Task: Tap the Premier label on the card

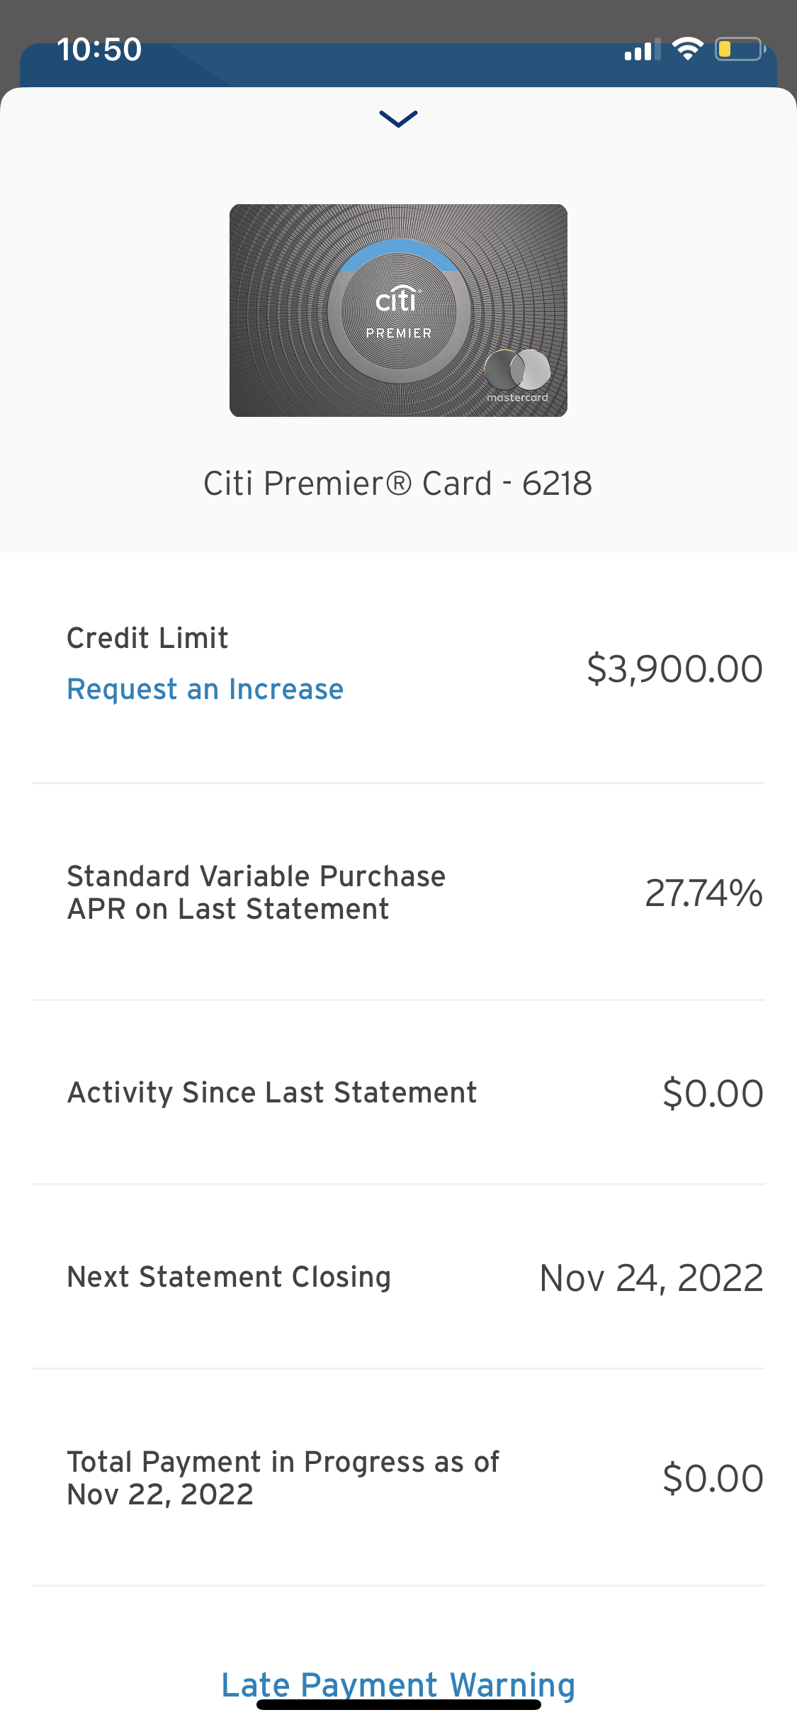Action: (399, 332)
